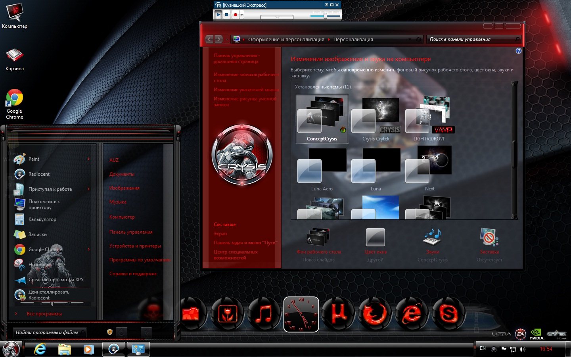Expand Все программы in Start menu
Screen dimensions: 571x357
point(44,314)
